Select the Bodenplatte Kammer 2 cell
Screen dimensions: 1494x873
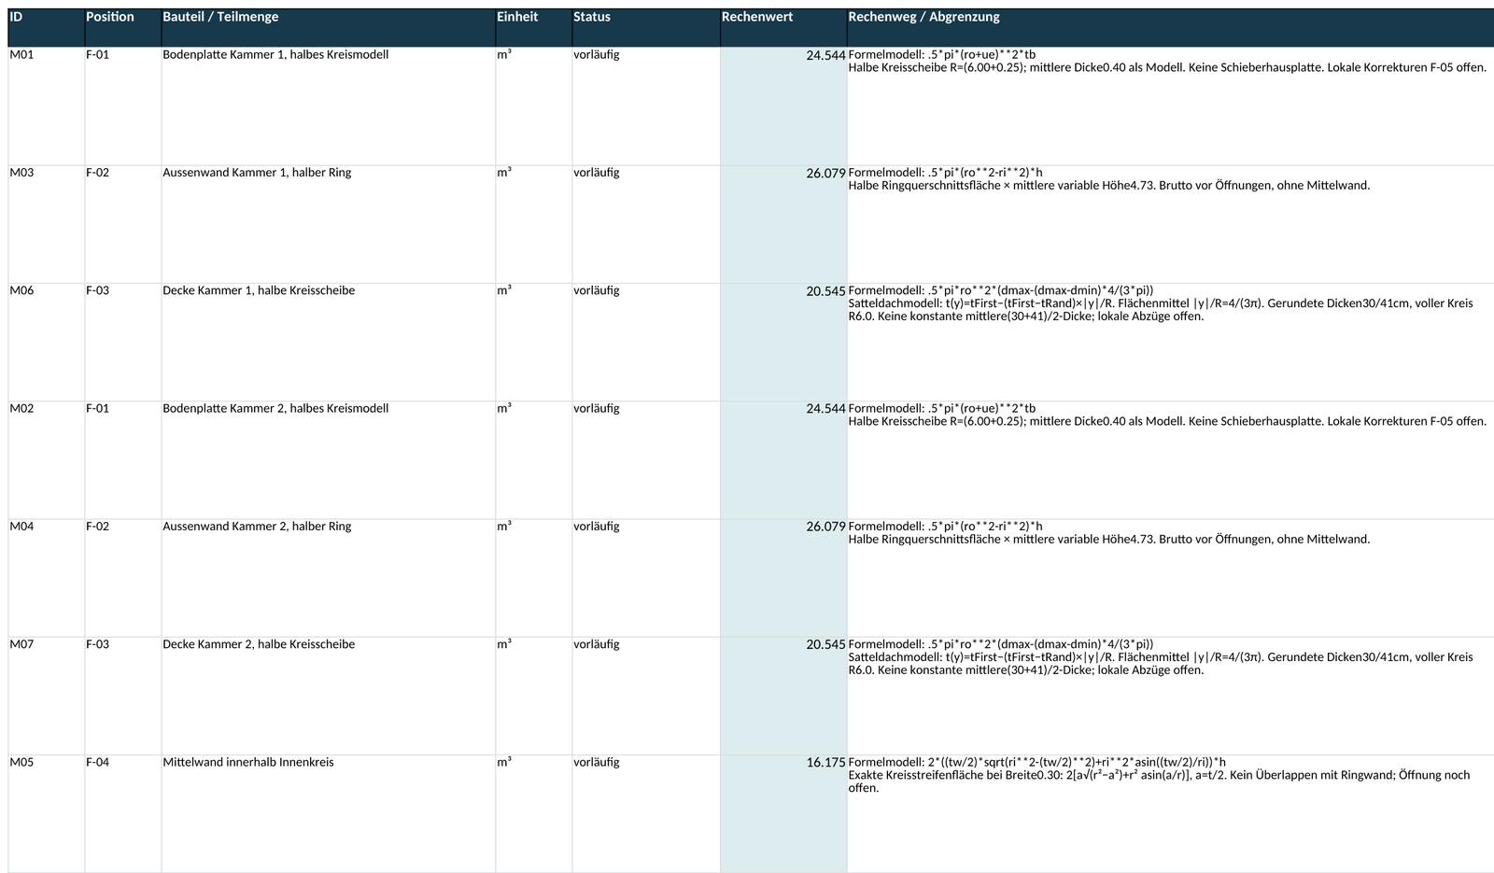coord(328,460)
